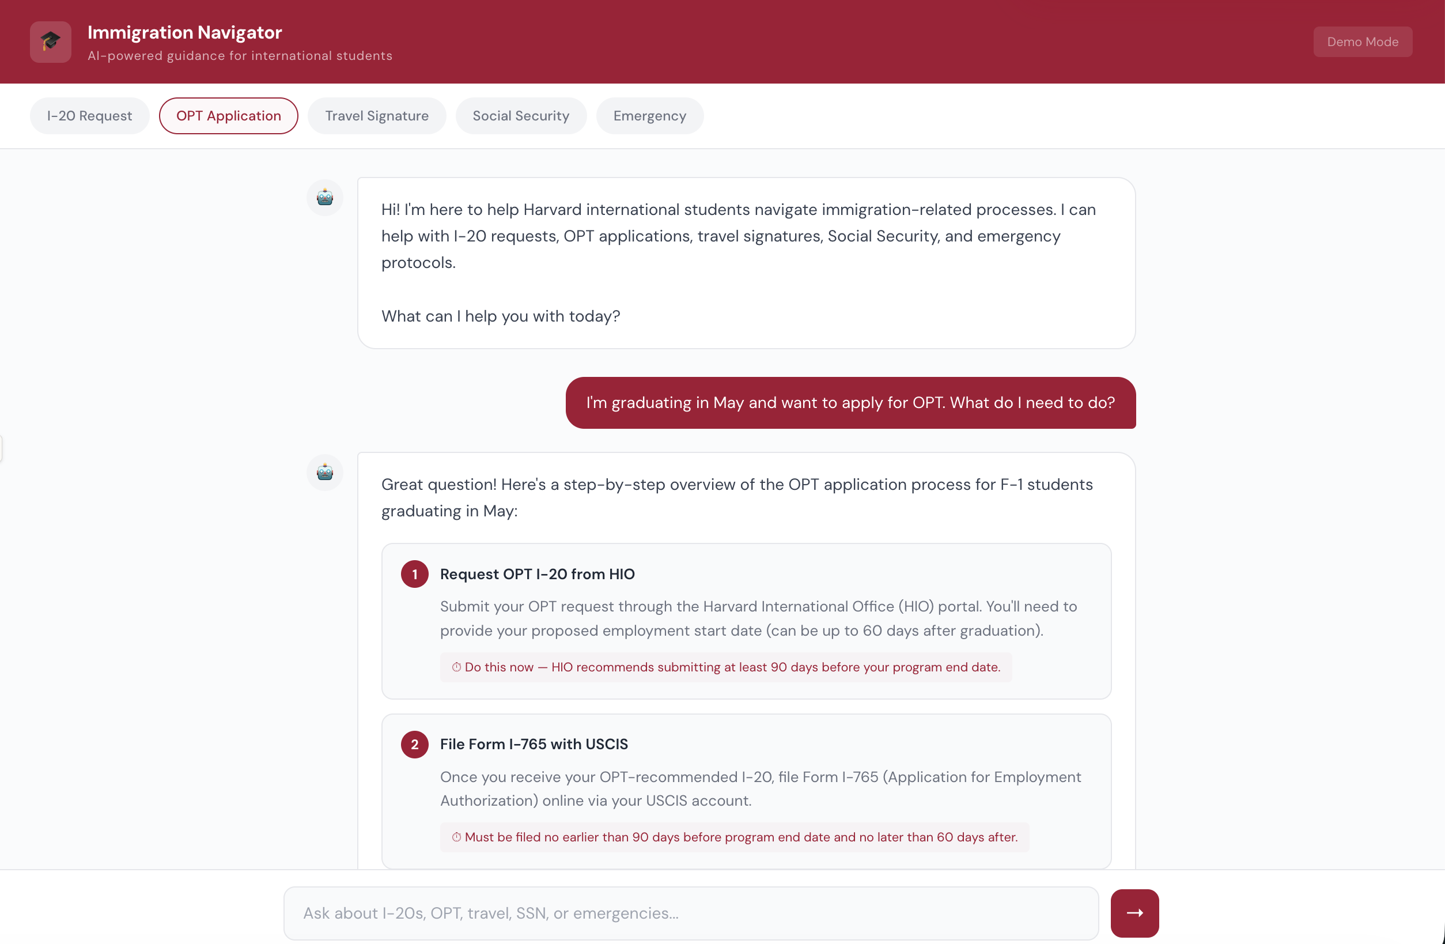Click the clock icon in 'Must be filed' note
1445x944 pixels.
pyautogui.click(x=456, y=837)
